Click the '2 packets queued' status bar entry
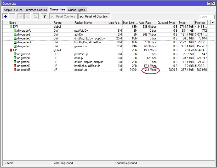The image size is (217, 168). (x=125, y=163)
